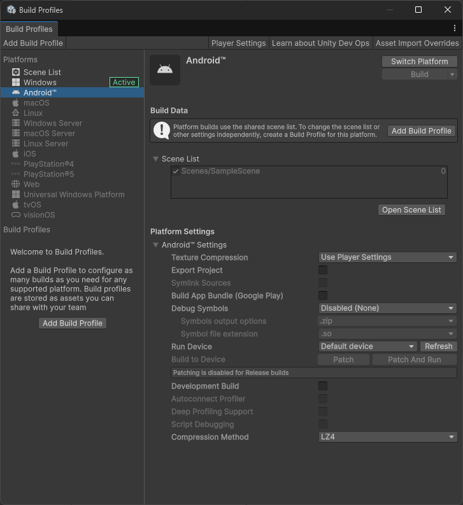Click the PlayStation®5 platform icon
Image resolution: width=463 pixels, height=505 pixels.
point(16,174)
